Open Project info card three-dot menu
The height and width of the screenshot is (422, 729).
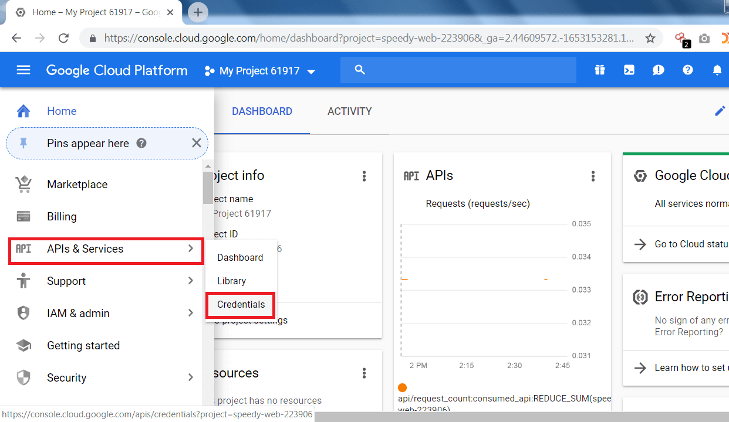click(x=364, y=176)
